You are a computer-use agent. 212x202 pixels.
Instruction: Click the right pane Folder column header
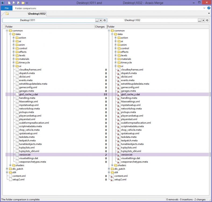[x=158, y=27]
